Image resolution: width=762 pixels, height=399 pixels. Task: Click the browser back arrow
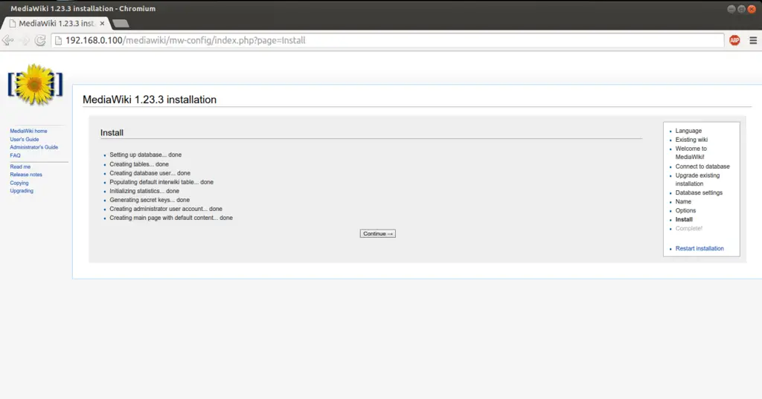(7, 40)
